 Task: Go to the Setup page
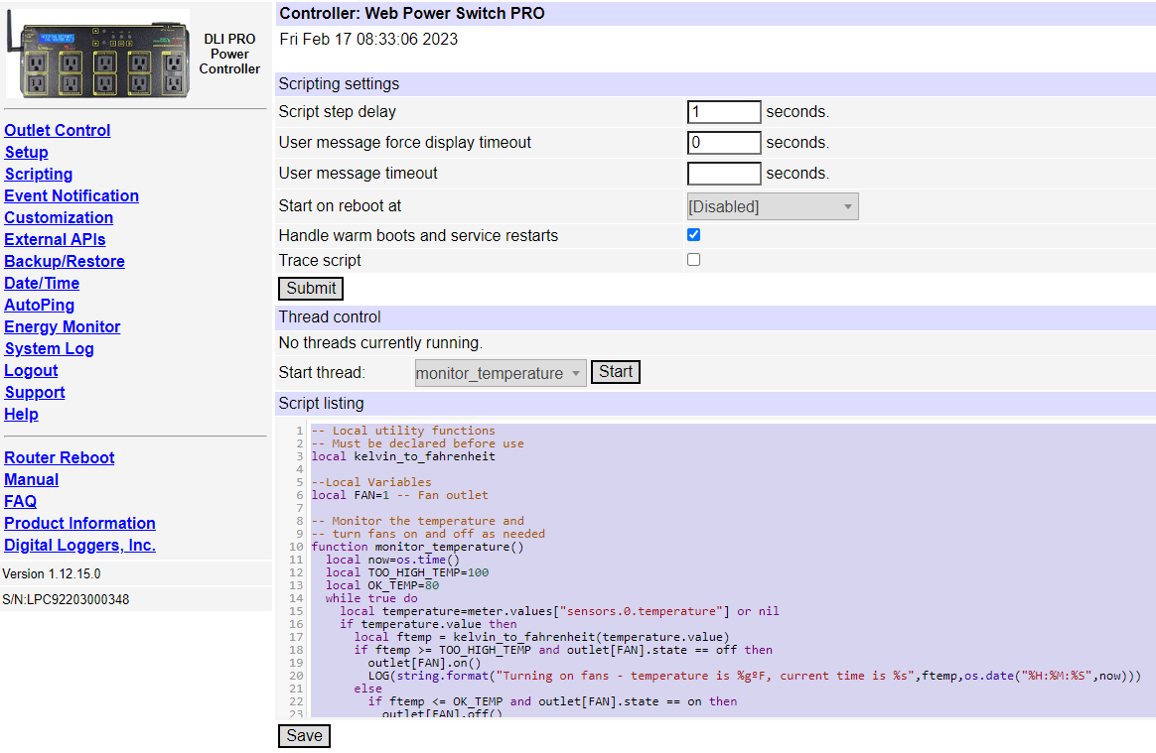pos(26,152)
